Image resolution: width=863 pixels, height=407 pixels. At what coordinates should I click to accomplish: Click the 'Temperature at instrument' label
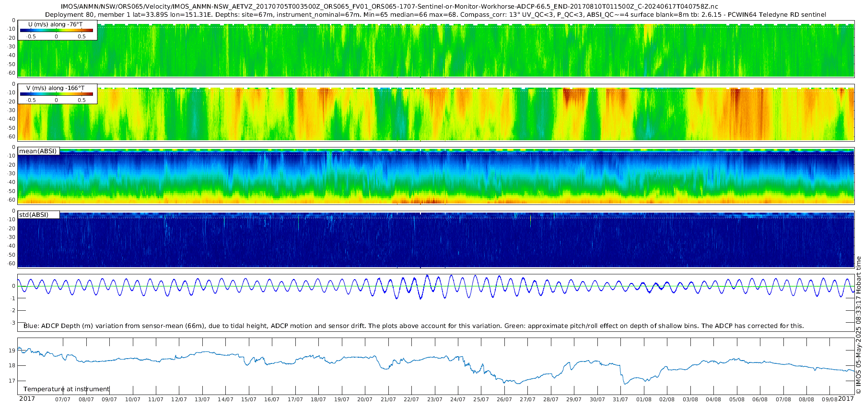tap(67, 389)
